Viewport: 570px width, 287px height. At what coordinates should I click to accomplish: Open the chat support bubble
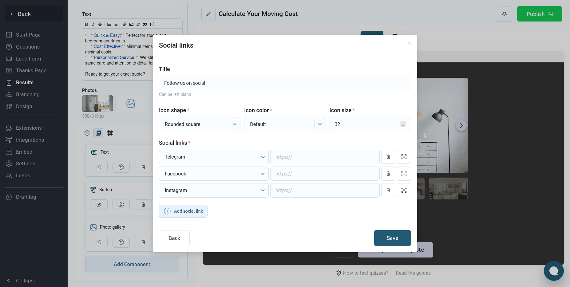click(x=553, y=271)
